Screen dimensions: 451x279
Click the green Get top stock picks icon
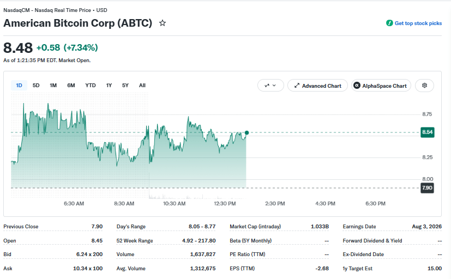click(x=389, y=23)
